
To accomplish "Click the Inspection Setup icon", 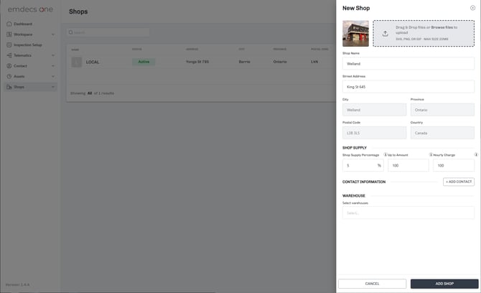I will pyautogui.click(x=9, y=45).
